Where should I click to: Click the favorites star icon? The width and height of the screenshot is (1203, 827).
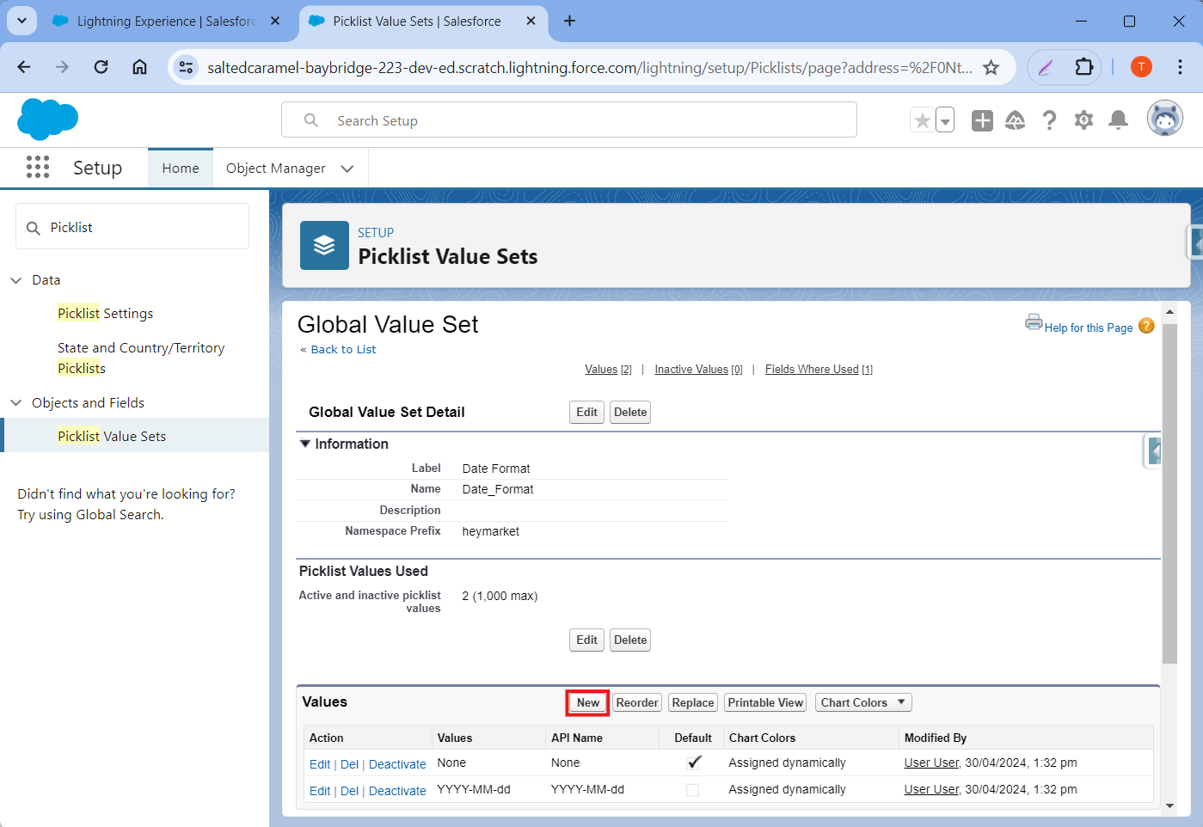pyautogui.click(x=922, y=120)
